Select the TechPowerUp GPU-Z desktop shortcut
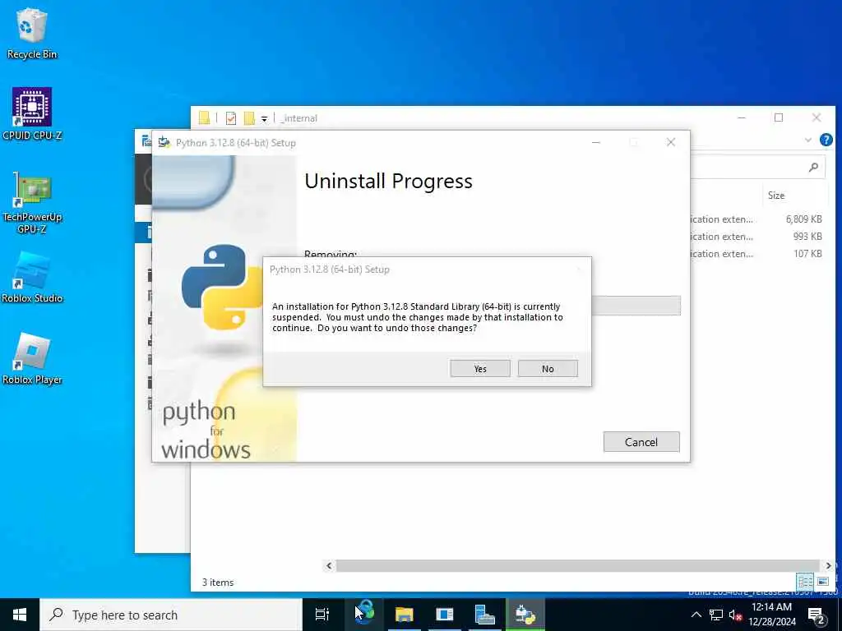The height and width of the screenshot is (631, 842). point(32,202)
